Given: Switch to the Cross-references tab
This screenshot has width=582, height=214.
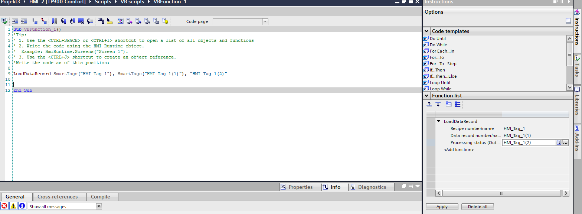Looking at the screenshot, I should (58, 197).
